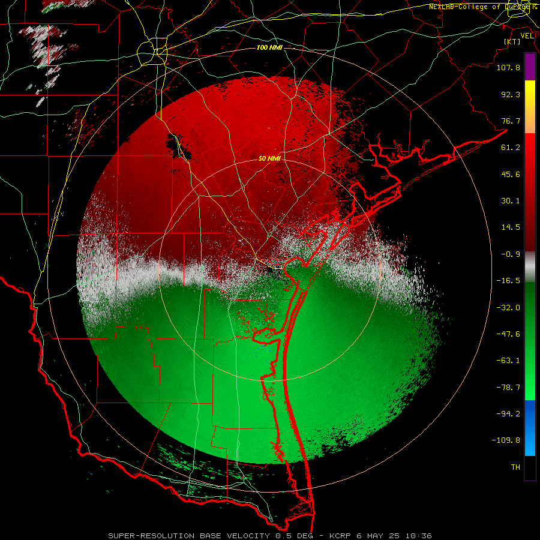
Task: Click the 14.5 legend value
Action: (511, 227)
